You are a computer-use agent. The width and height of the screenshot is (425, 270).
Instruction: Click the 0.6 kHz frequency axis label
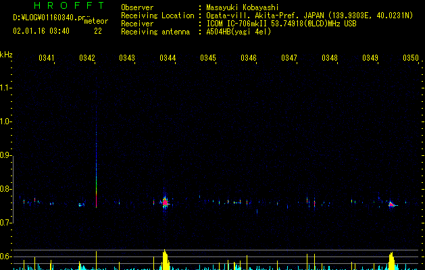pos(5,256)
